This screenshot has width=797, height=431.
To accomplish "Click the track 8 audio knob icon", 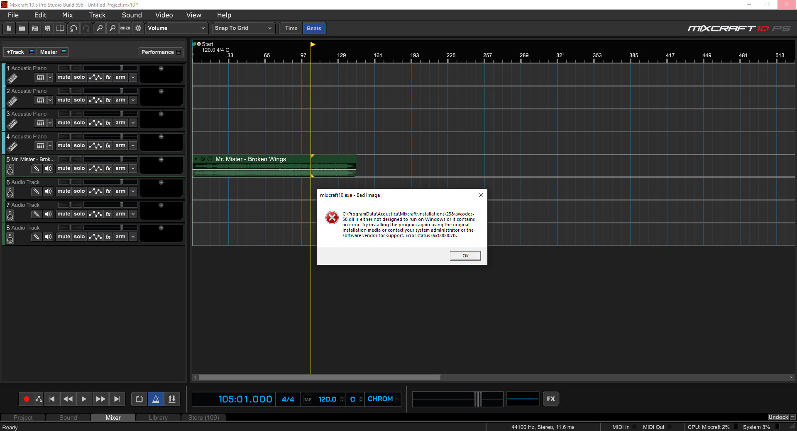I will pyautogui.click(x=10, y=238).
